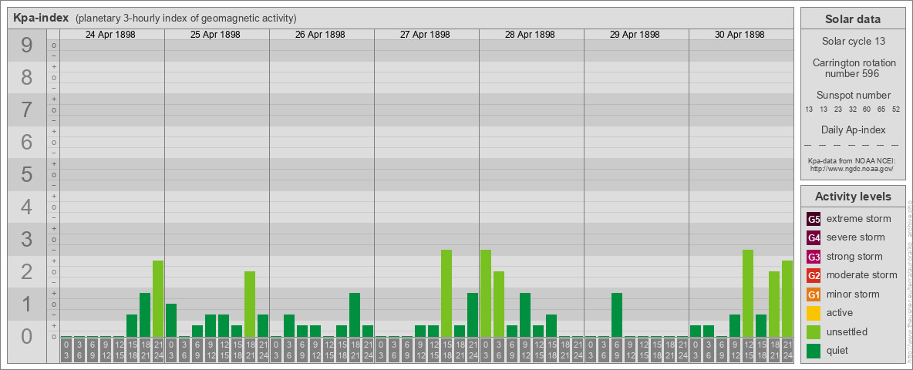This screenshot has height=370, width=913.
Task: Click the 'Solar cycle 13' text
Action: pyautogui.click(x=853, y=42)
